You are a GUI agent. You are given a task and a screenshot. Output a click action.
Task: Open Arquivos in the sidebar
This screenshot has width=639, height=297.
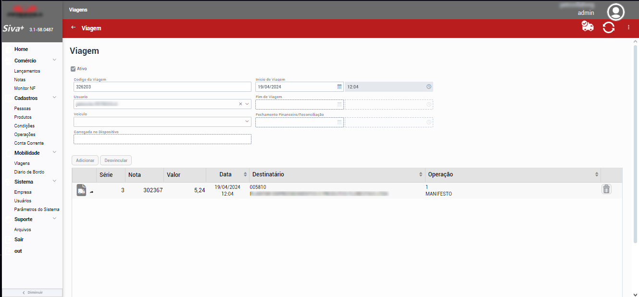(x=23, y=230)
